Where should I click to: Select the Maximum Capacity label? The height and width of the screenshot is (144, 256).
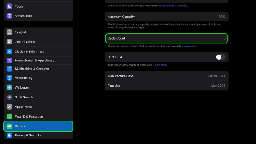121,17
